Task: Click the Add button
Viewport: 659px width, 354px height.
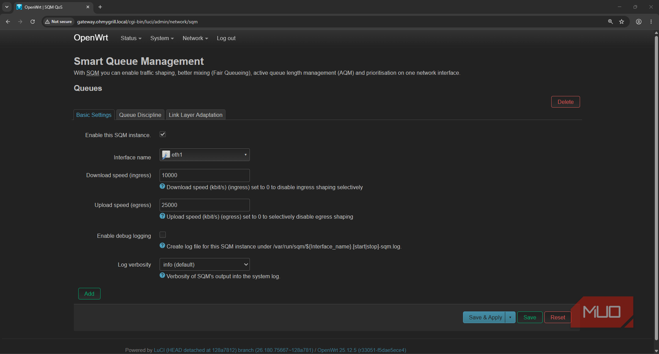Action: pyautogui.click(x=89, y=294)
